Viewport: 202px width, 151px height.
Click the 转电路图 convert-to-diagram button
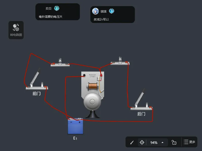(16, 30)
